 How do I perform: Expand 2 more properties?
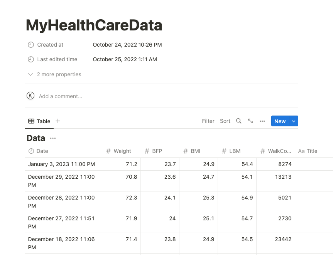(55, 74)
